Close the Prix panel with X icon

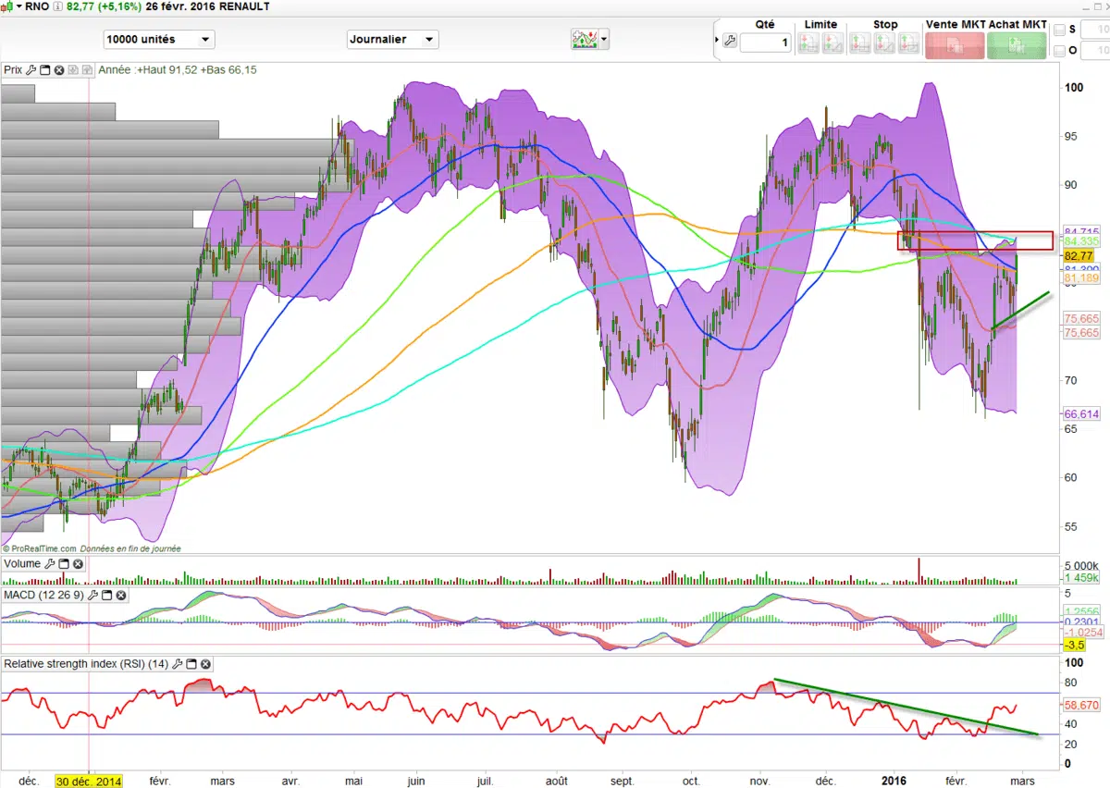pos(59,70)
